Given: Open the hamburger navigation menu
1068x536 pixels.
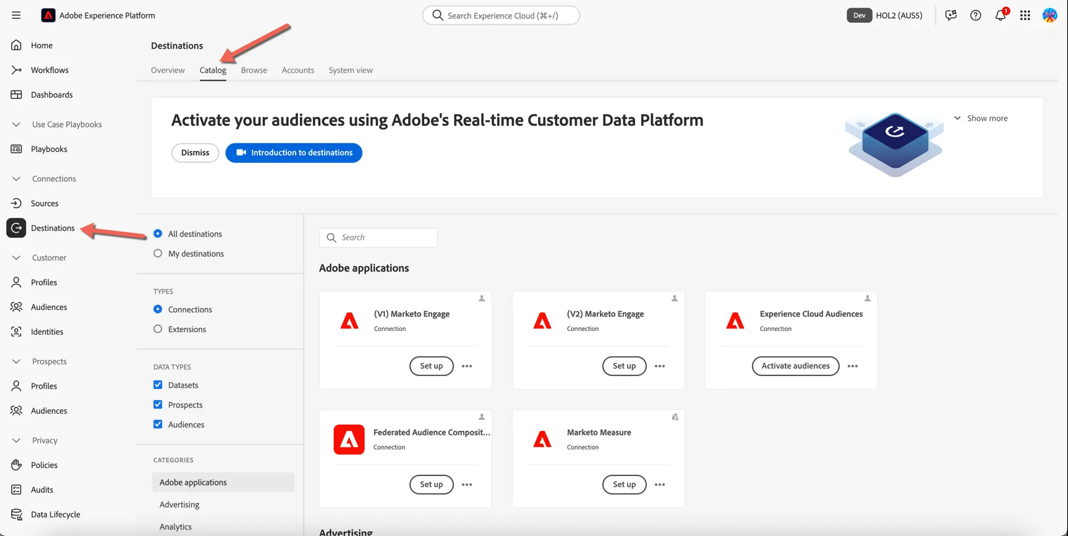Looking at the screenshot, I should click(16, 15).
